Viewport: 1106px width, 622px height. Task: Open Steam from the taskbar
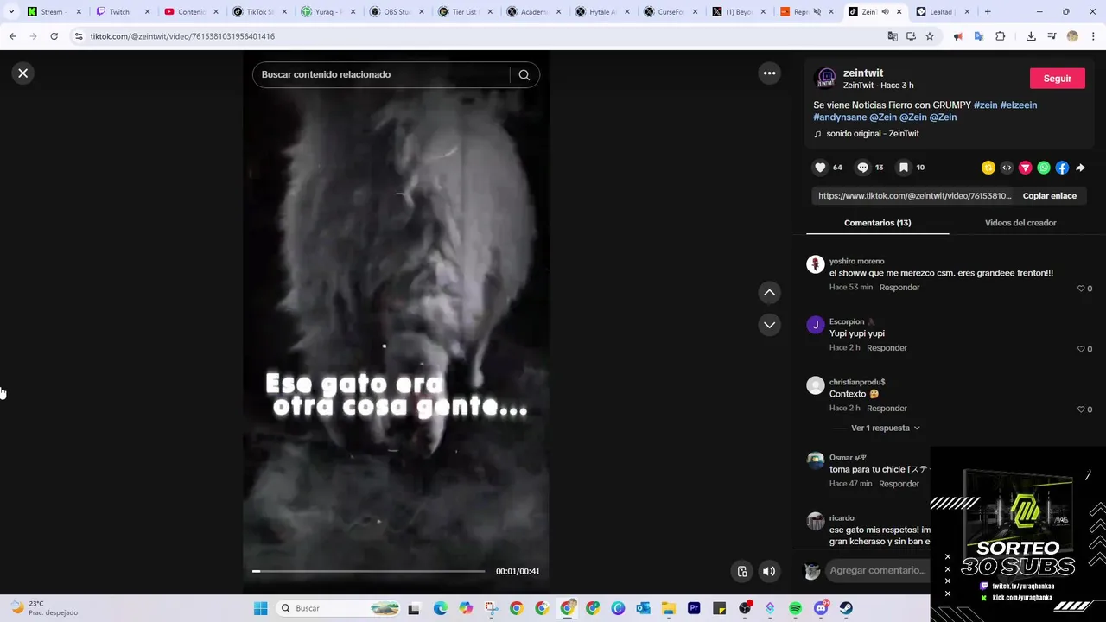coord(846,608)
